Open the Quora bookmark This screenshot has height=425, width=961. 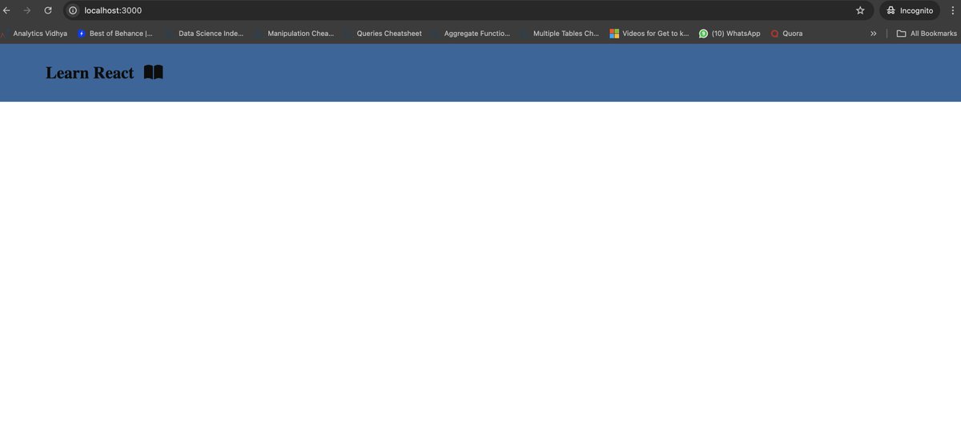[786, 34]
